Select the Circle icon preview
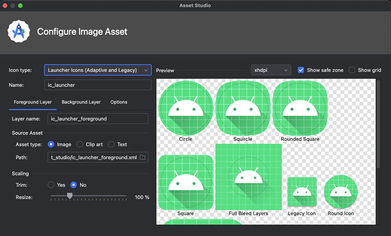 click(186, 108)
